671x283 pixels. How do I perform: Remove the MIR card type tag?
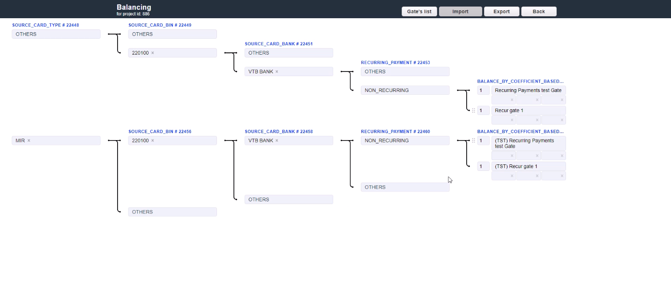tap(29, 141)
